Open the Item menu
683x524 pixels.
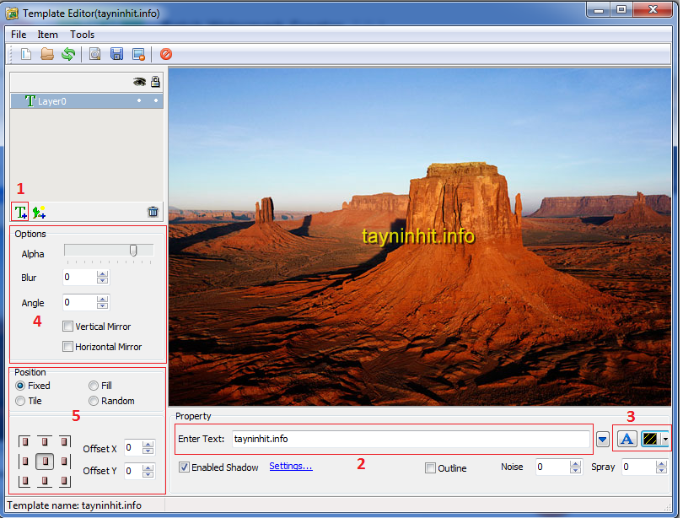[x=48, y=35]
